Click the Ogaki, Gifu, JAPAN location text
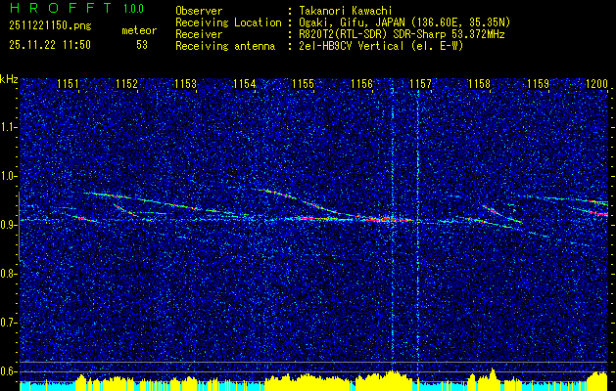This screenshot has height=391, width=616. tap(404, 22)
